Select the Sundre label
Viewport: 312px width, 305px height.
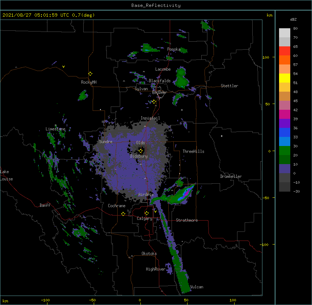(x=106, y=142)
